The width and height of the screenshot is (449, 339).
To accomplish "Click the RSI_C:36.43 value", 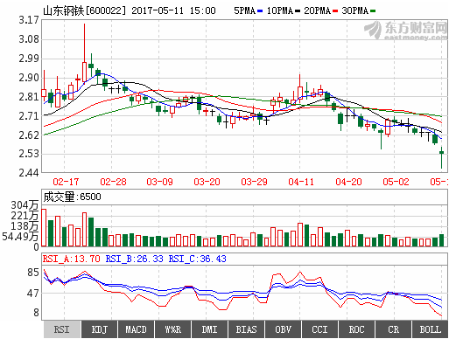I will click(198, 259).
